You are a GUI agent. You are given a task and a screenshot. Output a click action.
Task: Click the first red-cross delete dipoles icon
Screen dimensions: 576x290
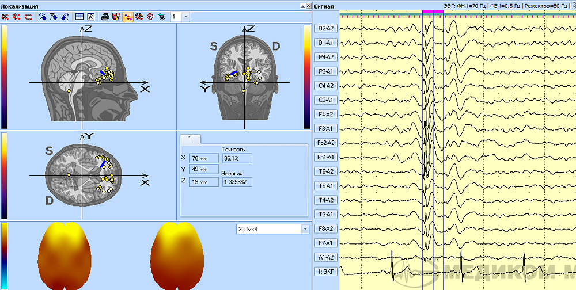tap(5, 17)
